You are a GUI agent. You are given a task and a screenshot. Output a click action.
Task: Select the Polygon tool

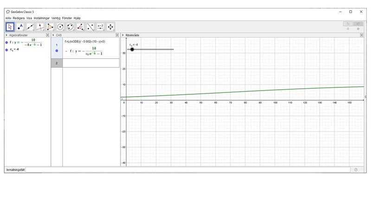click(51, 26)
